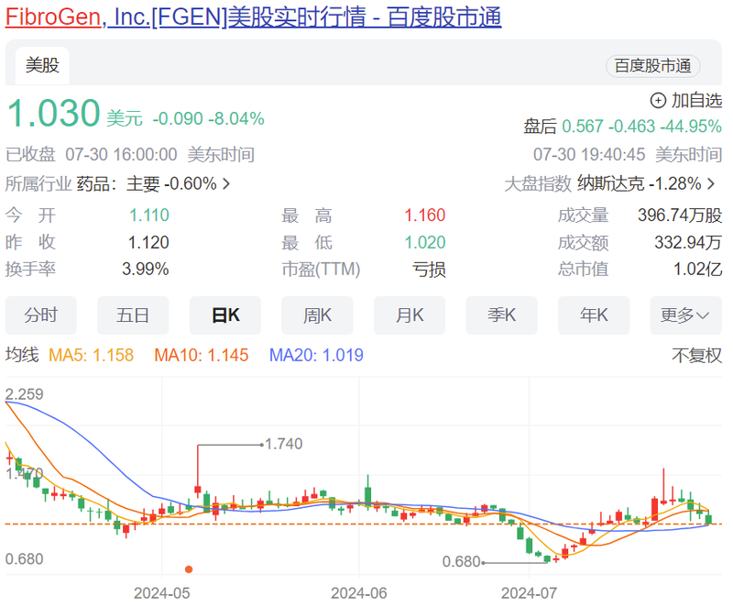
Task: Switch to the 周K weekly chart
Action: point(317,315)
